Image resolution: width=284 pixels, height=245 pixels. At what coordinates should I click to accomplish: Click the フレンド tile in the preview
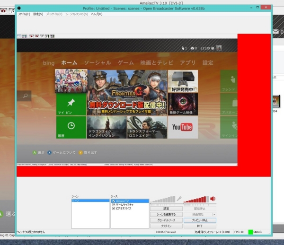pyautogui.click(x=229, y=81)
